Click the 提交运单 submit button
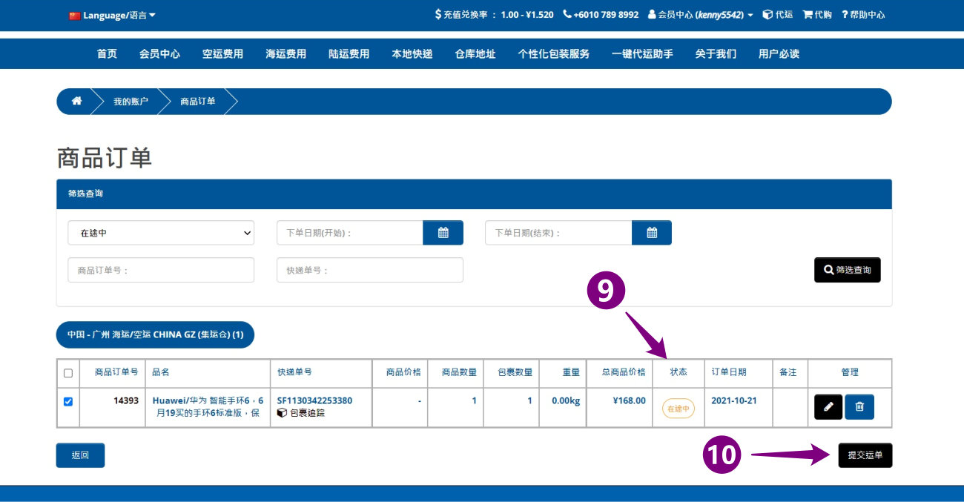Image resolution: width=964 pixels, height=502 pixels. pyautogui.click(x=865, y=455)
